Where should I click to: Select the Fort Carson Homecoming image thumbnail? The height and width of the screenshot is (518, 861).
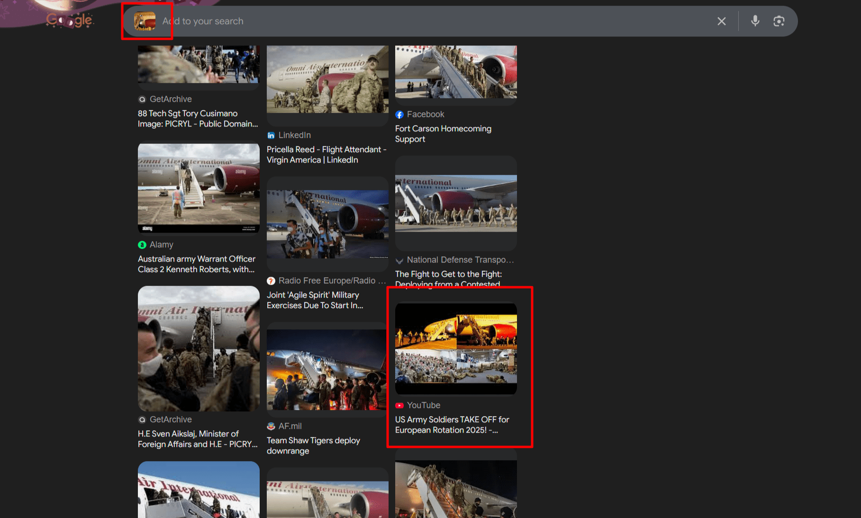point(456,72)
